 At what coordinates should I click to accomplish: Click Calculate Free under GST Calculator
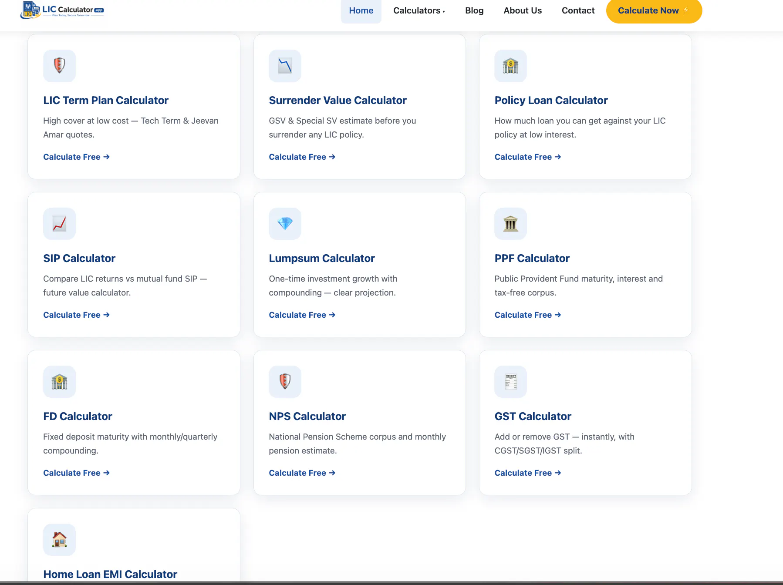[x=527, y=473]
